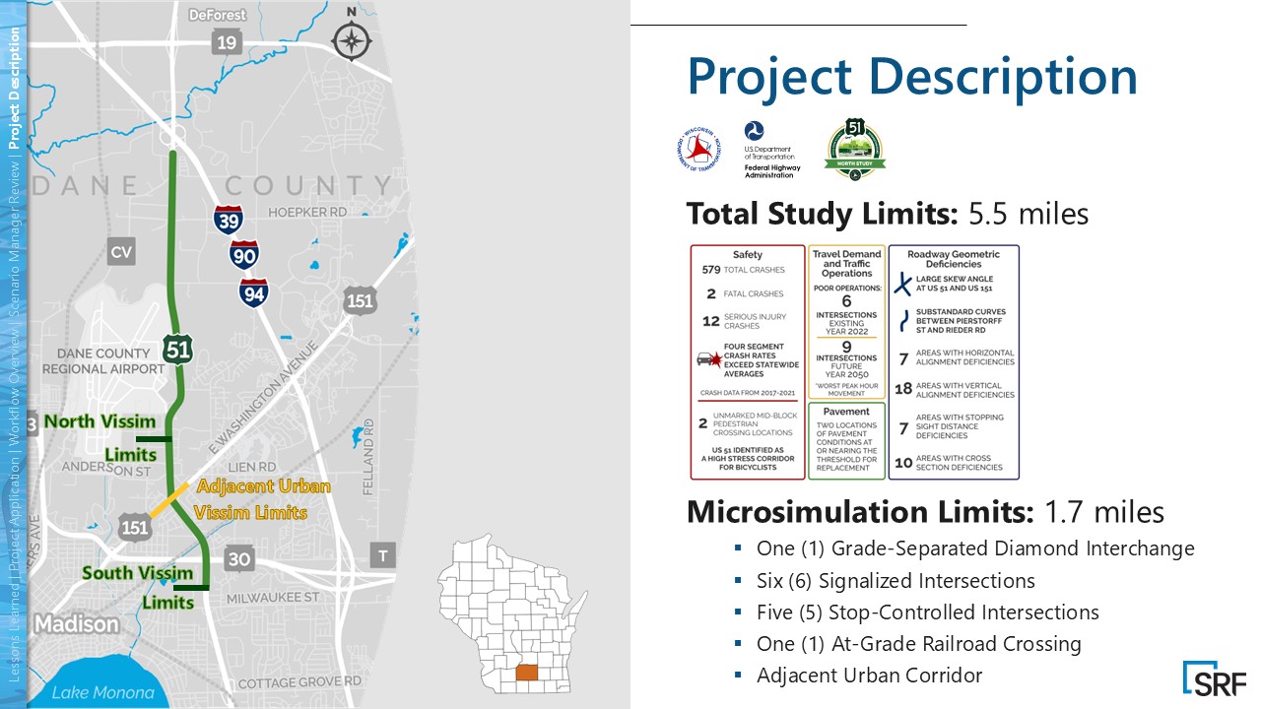1261x709 pixels.
Task: Click the Wisconsin DOT circular logo
Action: point(698,149)
